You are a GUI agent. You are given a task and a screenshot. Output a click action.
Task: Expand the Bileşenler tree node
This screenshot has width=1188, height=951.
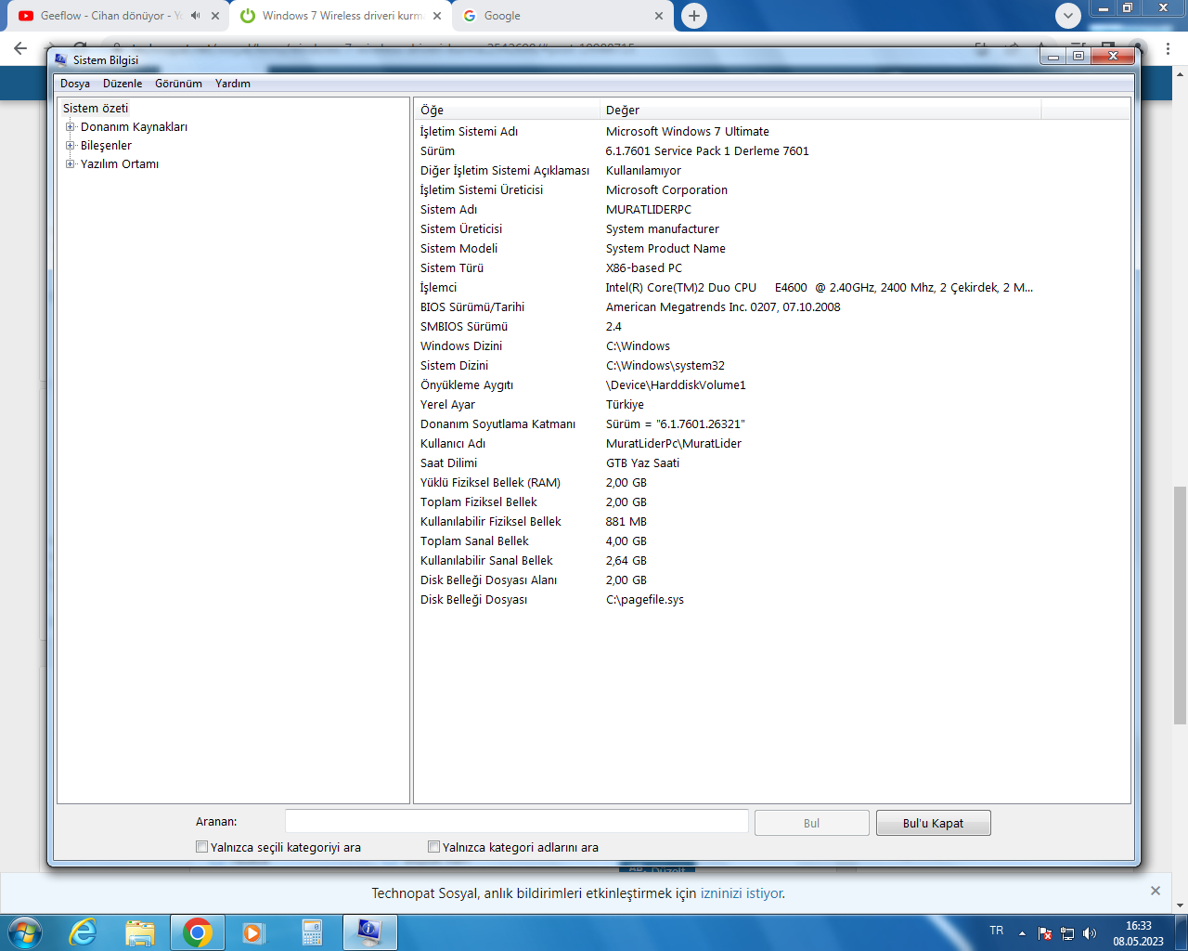point(70,146)
